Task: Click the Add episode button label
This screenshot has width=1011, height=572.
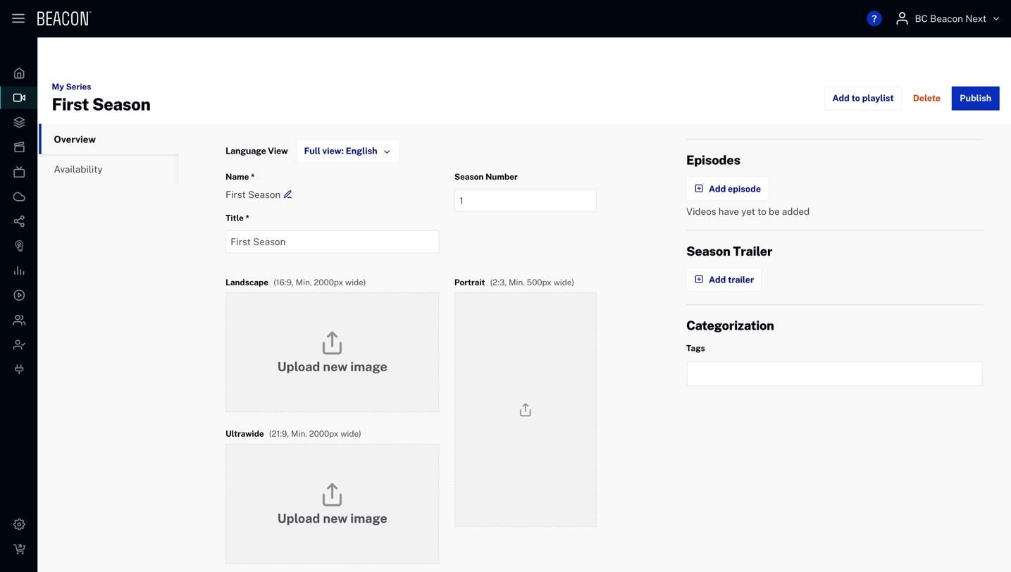Action: (735, 189)
